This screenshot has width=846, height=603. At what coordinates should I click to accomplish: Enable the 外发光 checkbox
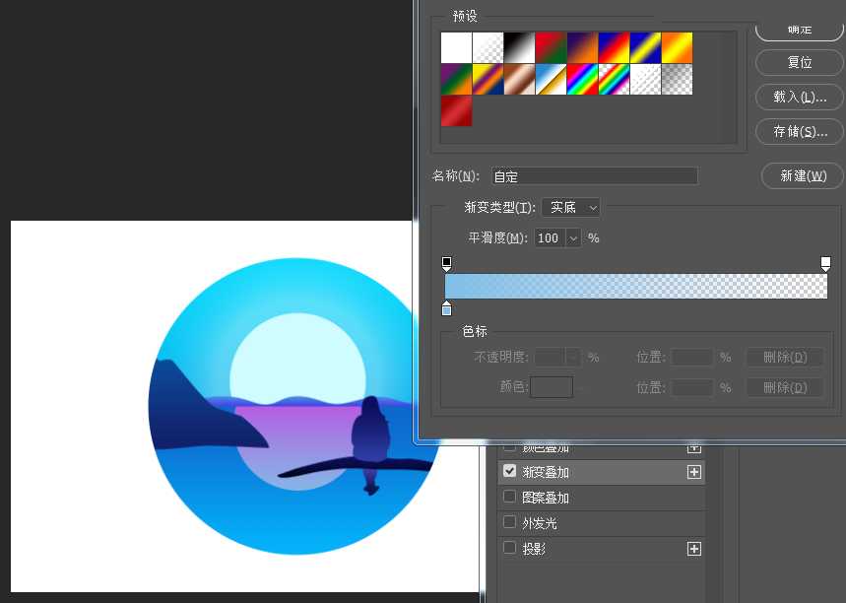coord(510,522)
